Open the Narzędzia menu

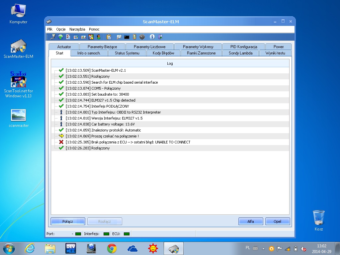77,29
